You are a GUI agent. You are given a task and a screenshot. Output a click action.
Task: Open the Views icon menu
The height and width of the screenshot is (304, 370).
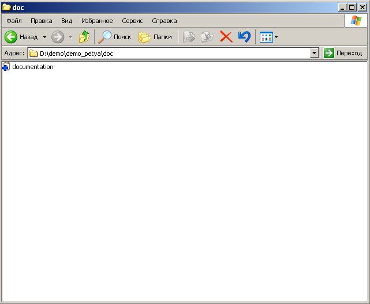click(266, 37)
